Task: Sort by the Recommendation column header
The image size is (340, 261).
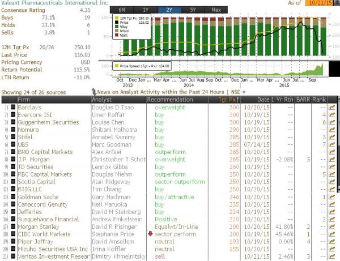Action: click(x=177, y=100)
